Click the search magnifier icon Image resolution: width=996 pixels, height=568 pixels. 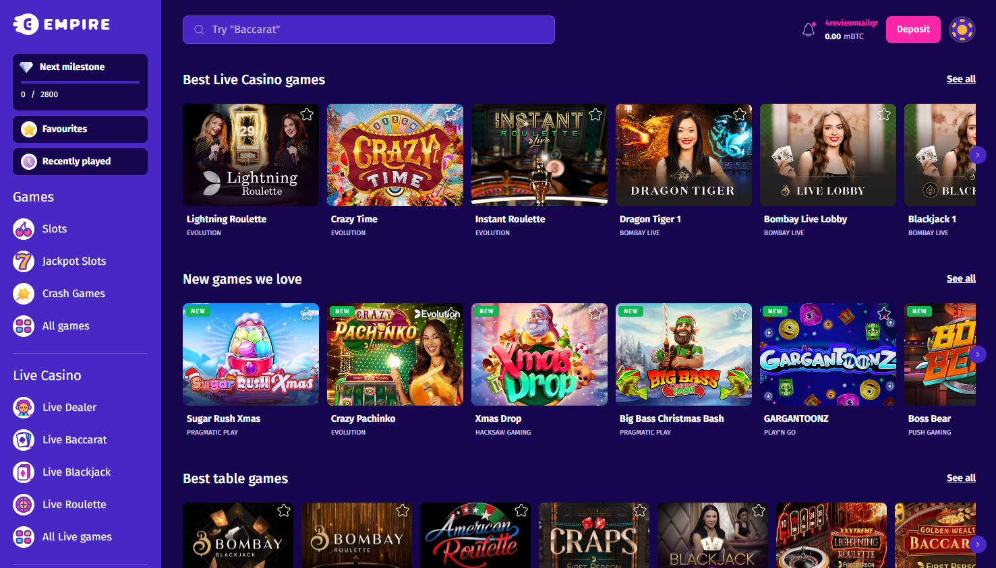tap(199, 30)
